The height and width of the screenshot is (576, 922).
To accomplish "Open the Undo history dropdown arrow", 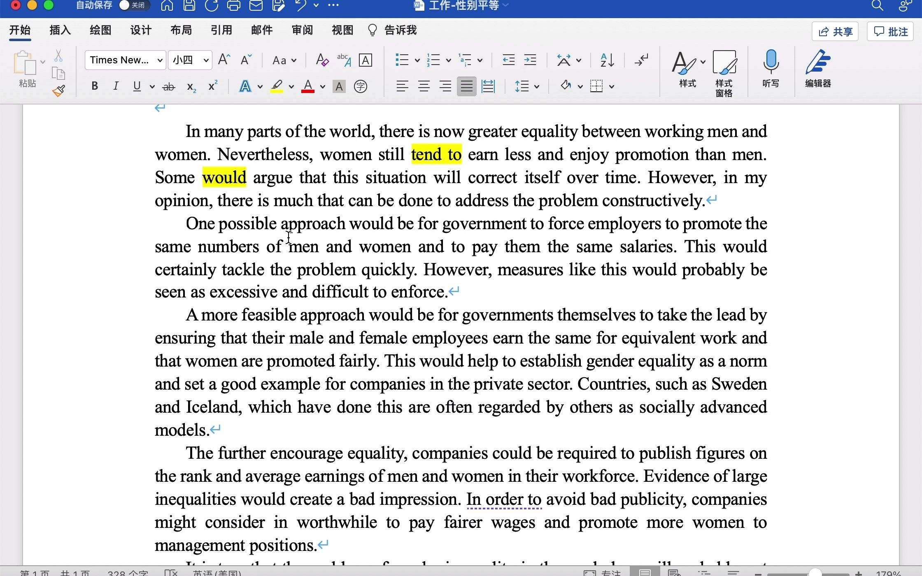I will coord(316,5).
